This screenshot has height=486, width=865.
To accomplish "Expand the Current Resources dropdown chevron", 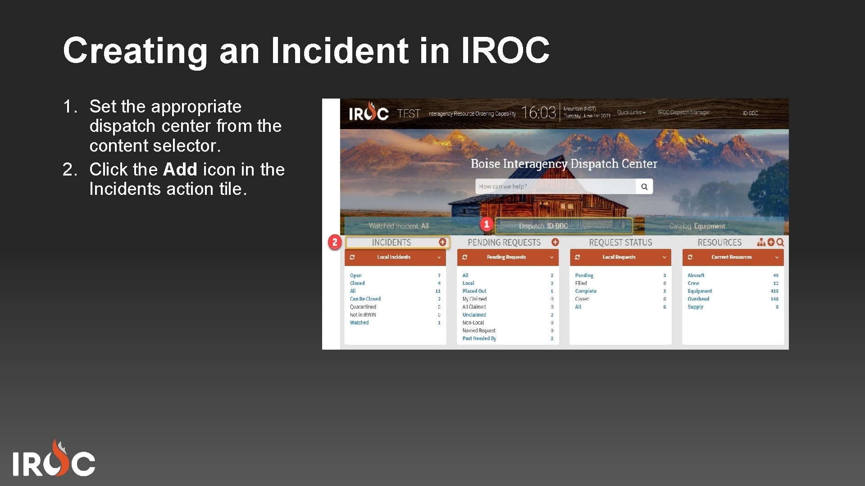I will point(777,257).
